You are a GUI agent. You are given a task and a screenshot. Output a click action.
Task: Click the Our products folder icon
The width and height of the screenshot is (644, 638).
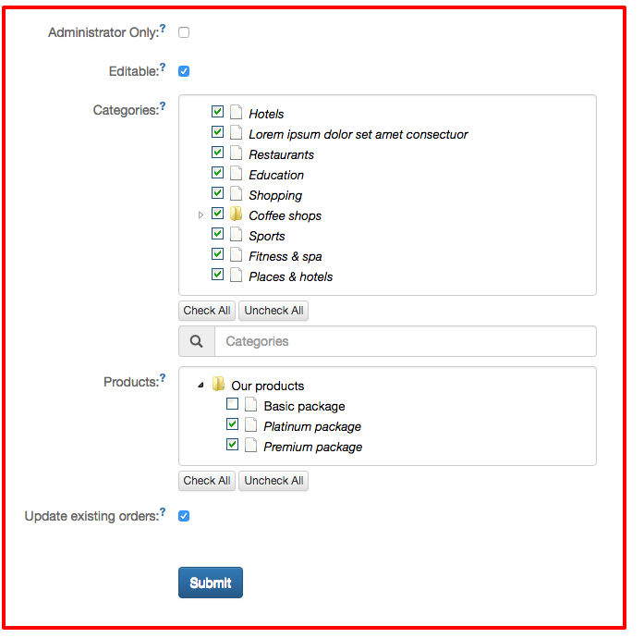point(218,385)
